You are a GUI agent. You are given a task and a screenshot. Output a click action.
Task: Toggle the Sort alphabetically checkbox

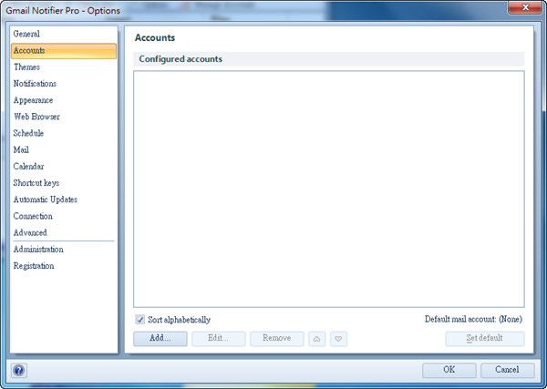(x=139, y=319)
